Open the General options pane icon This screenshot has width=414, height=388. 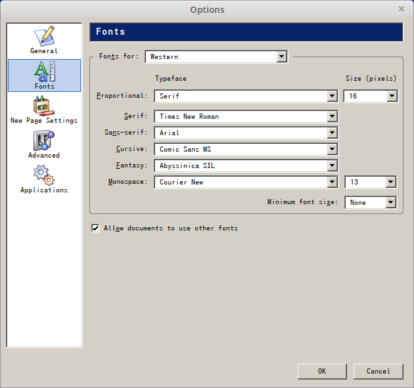pos(44,36)
